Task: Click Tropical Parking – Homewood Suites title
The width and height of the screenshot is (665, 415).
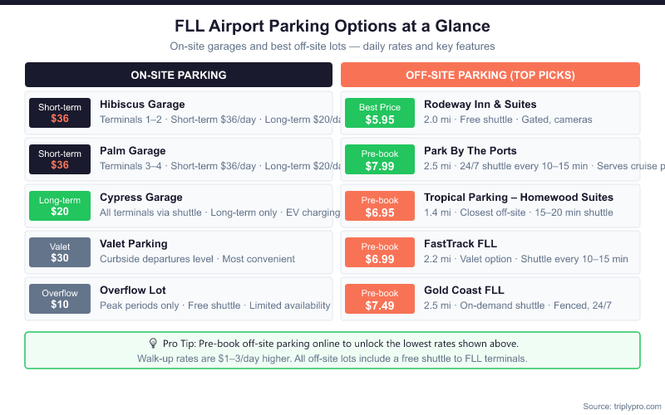Action: [518, 198]
